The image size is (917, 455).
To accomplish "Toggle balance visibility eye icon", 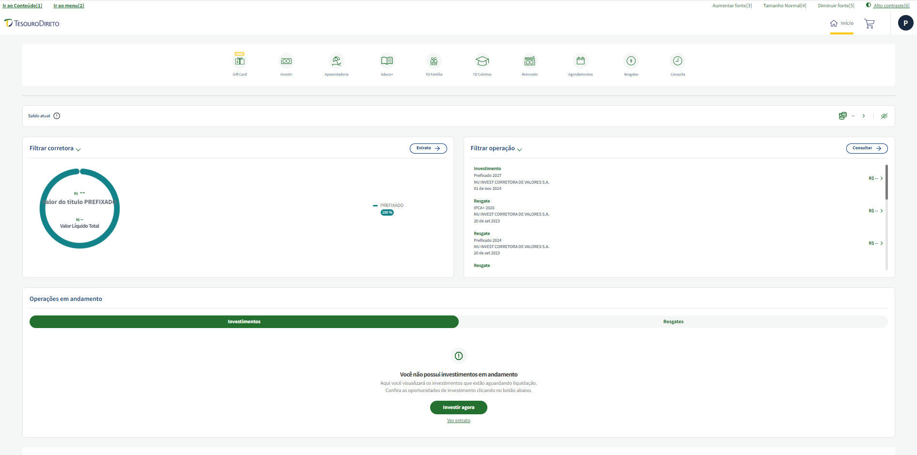I will (884, 116).
